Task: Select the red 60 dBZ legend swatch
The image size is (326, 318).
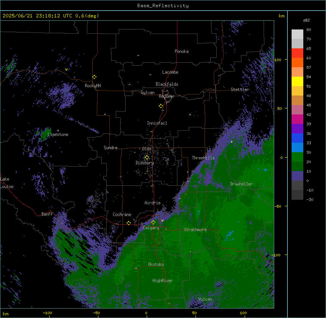Action: [297, 53]
